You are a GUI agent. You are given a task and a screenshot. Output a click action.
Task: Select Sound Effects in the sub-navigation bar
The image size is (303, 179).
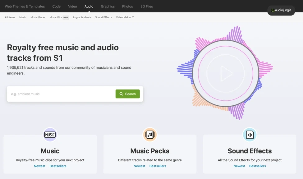click(103, 17)
